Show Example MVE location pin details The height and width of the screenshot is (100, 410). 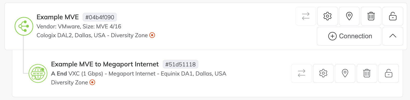349,16
